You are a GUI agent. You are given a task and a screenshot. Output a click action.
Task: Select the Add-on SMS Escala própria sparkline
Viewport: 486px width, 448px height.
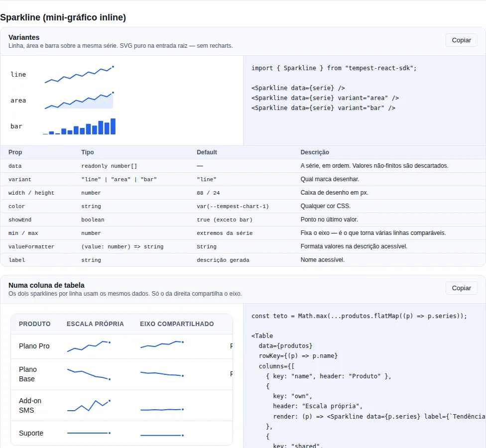point(89,406)
